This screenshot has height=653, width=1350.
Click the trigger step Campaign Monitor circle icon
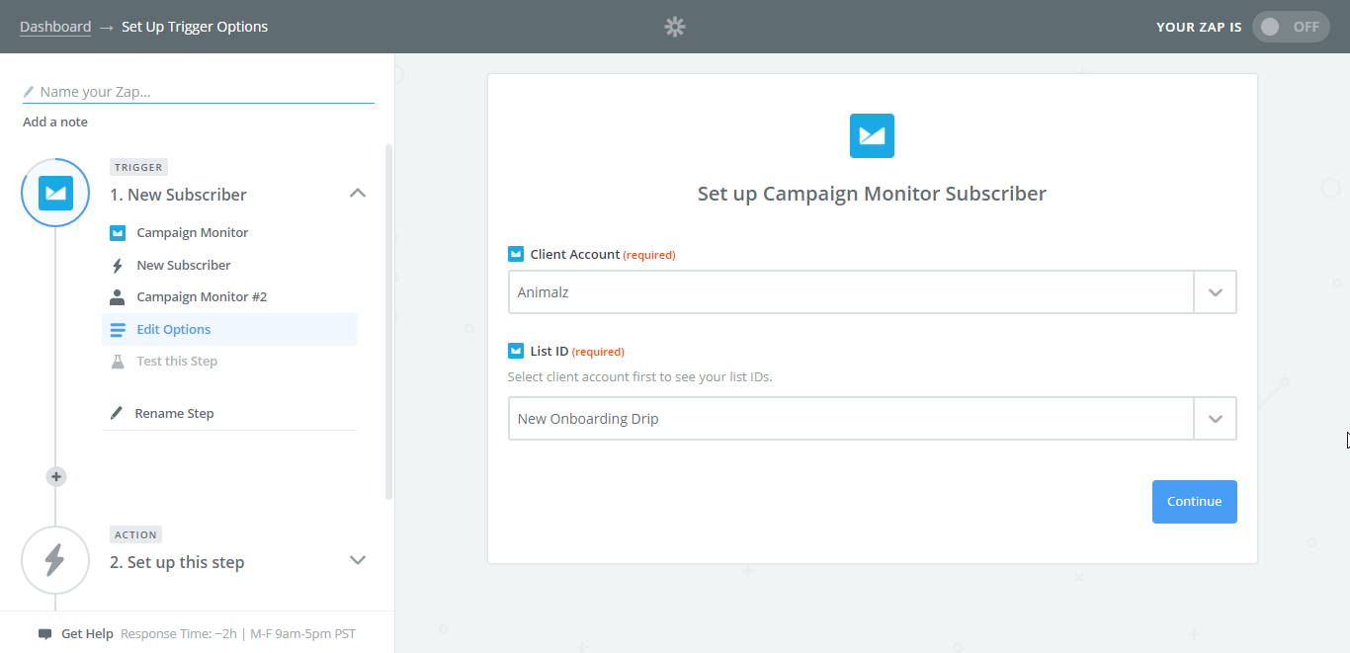coord(55,193)
